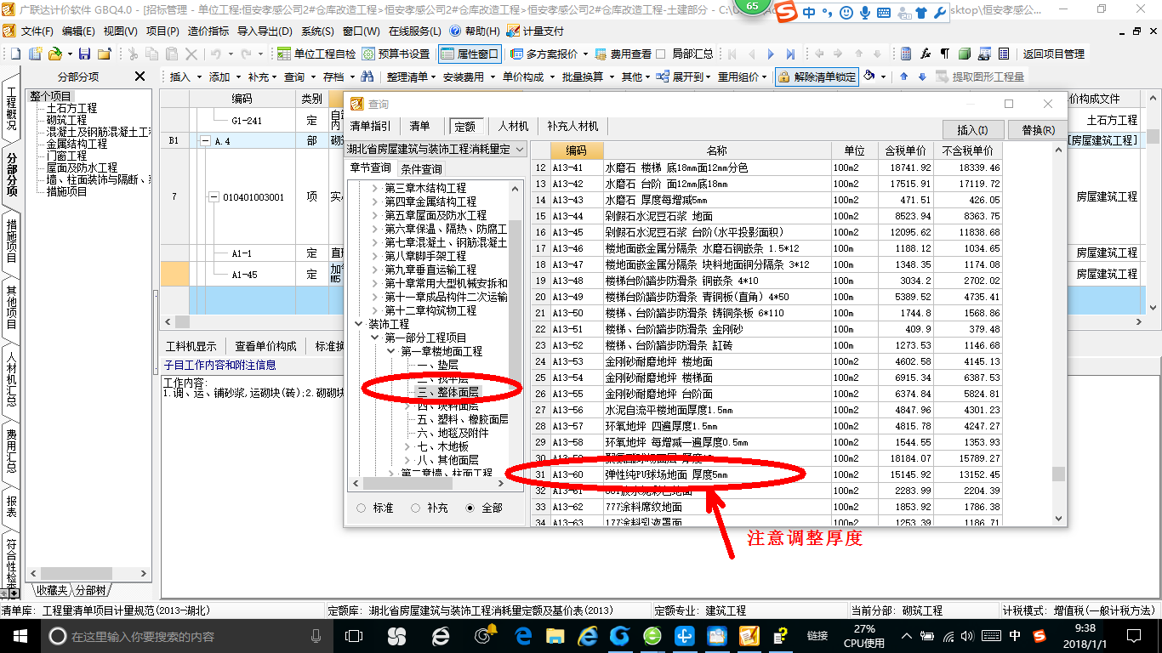The width and height of the screenshot is (1162, 653).
Task: Collapse the 装饰工程 tree node
Action: [x=359, y=324]
